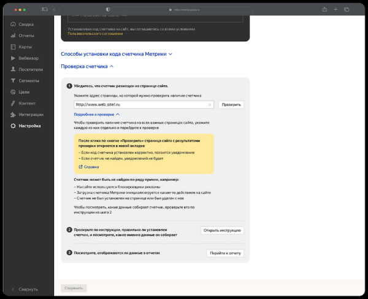Screen dimensions: 368x299
Task: Click text Счетчик может быть не найден
Action: [126, 180]
